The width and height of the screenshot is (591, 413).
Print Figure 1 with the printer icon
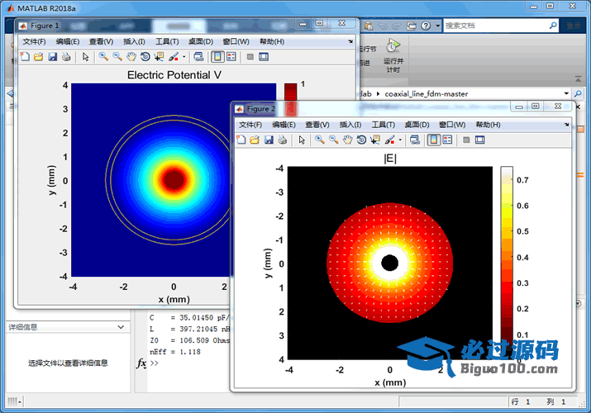66,57
